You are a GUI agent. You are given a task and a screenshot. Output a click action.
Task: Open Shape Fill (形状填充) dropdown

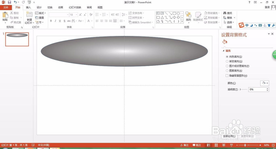212,13
